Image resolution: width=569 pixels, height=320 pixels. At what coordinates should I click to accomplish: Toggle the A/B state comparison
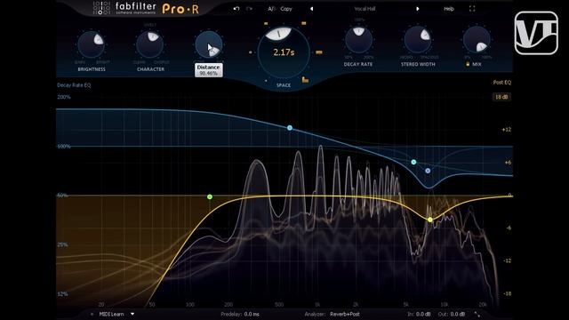(x=271, y=9)
